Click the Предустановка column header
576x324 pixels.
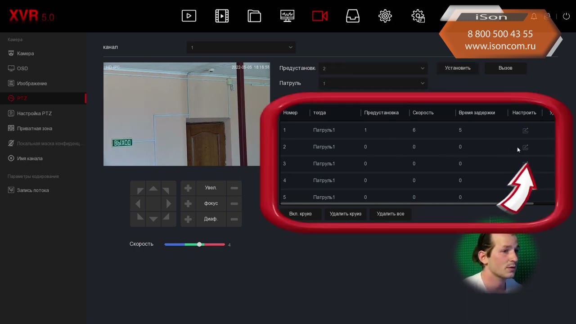[x=382, y=113]
